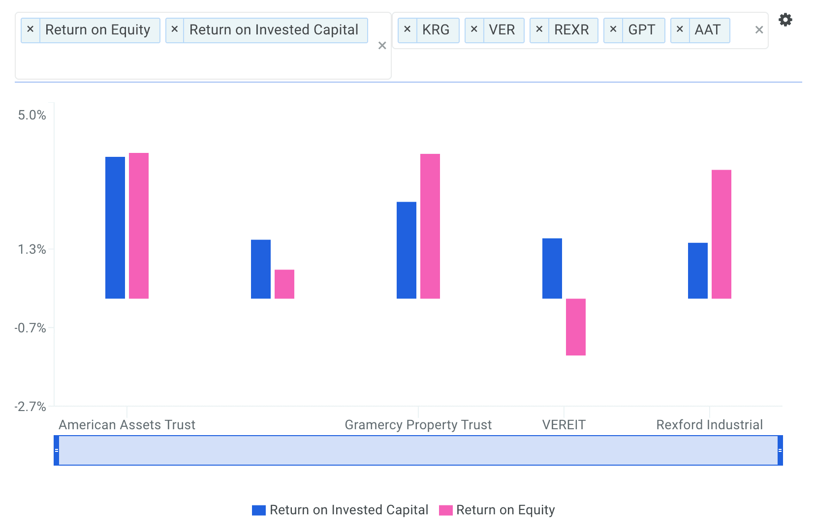Click the Rexford Industrial axis label
Viewport: 816px width, 532px height.
click(709, 425)
